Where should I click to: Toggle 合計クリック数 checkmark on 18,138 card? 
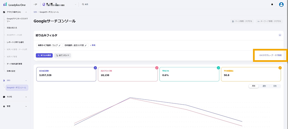click(157, 68)
